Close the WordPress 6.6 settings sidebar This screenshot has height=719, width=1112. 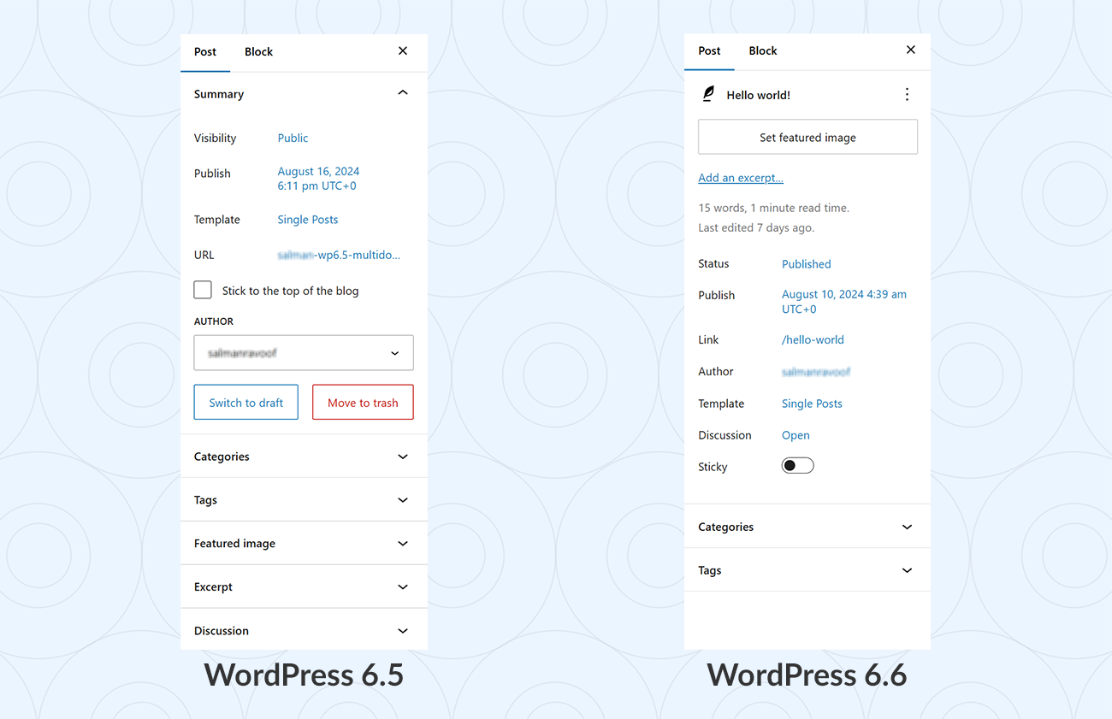click(911, 50)
